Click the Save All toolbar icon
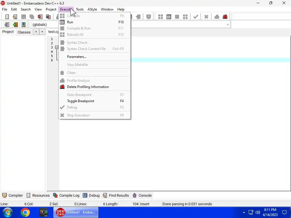291x218 pixels. [32, 17]
